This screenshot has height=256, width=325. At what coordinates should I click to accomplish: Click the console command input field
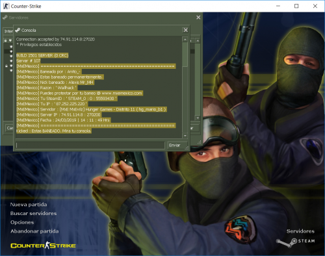click(90, 146)
